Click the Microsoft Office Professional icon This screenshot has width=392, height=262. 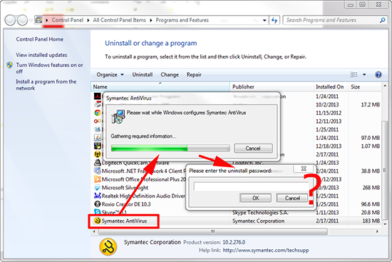pos(97,179)
